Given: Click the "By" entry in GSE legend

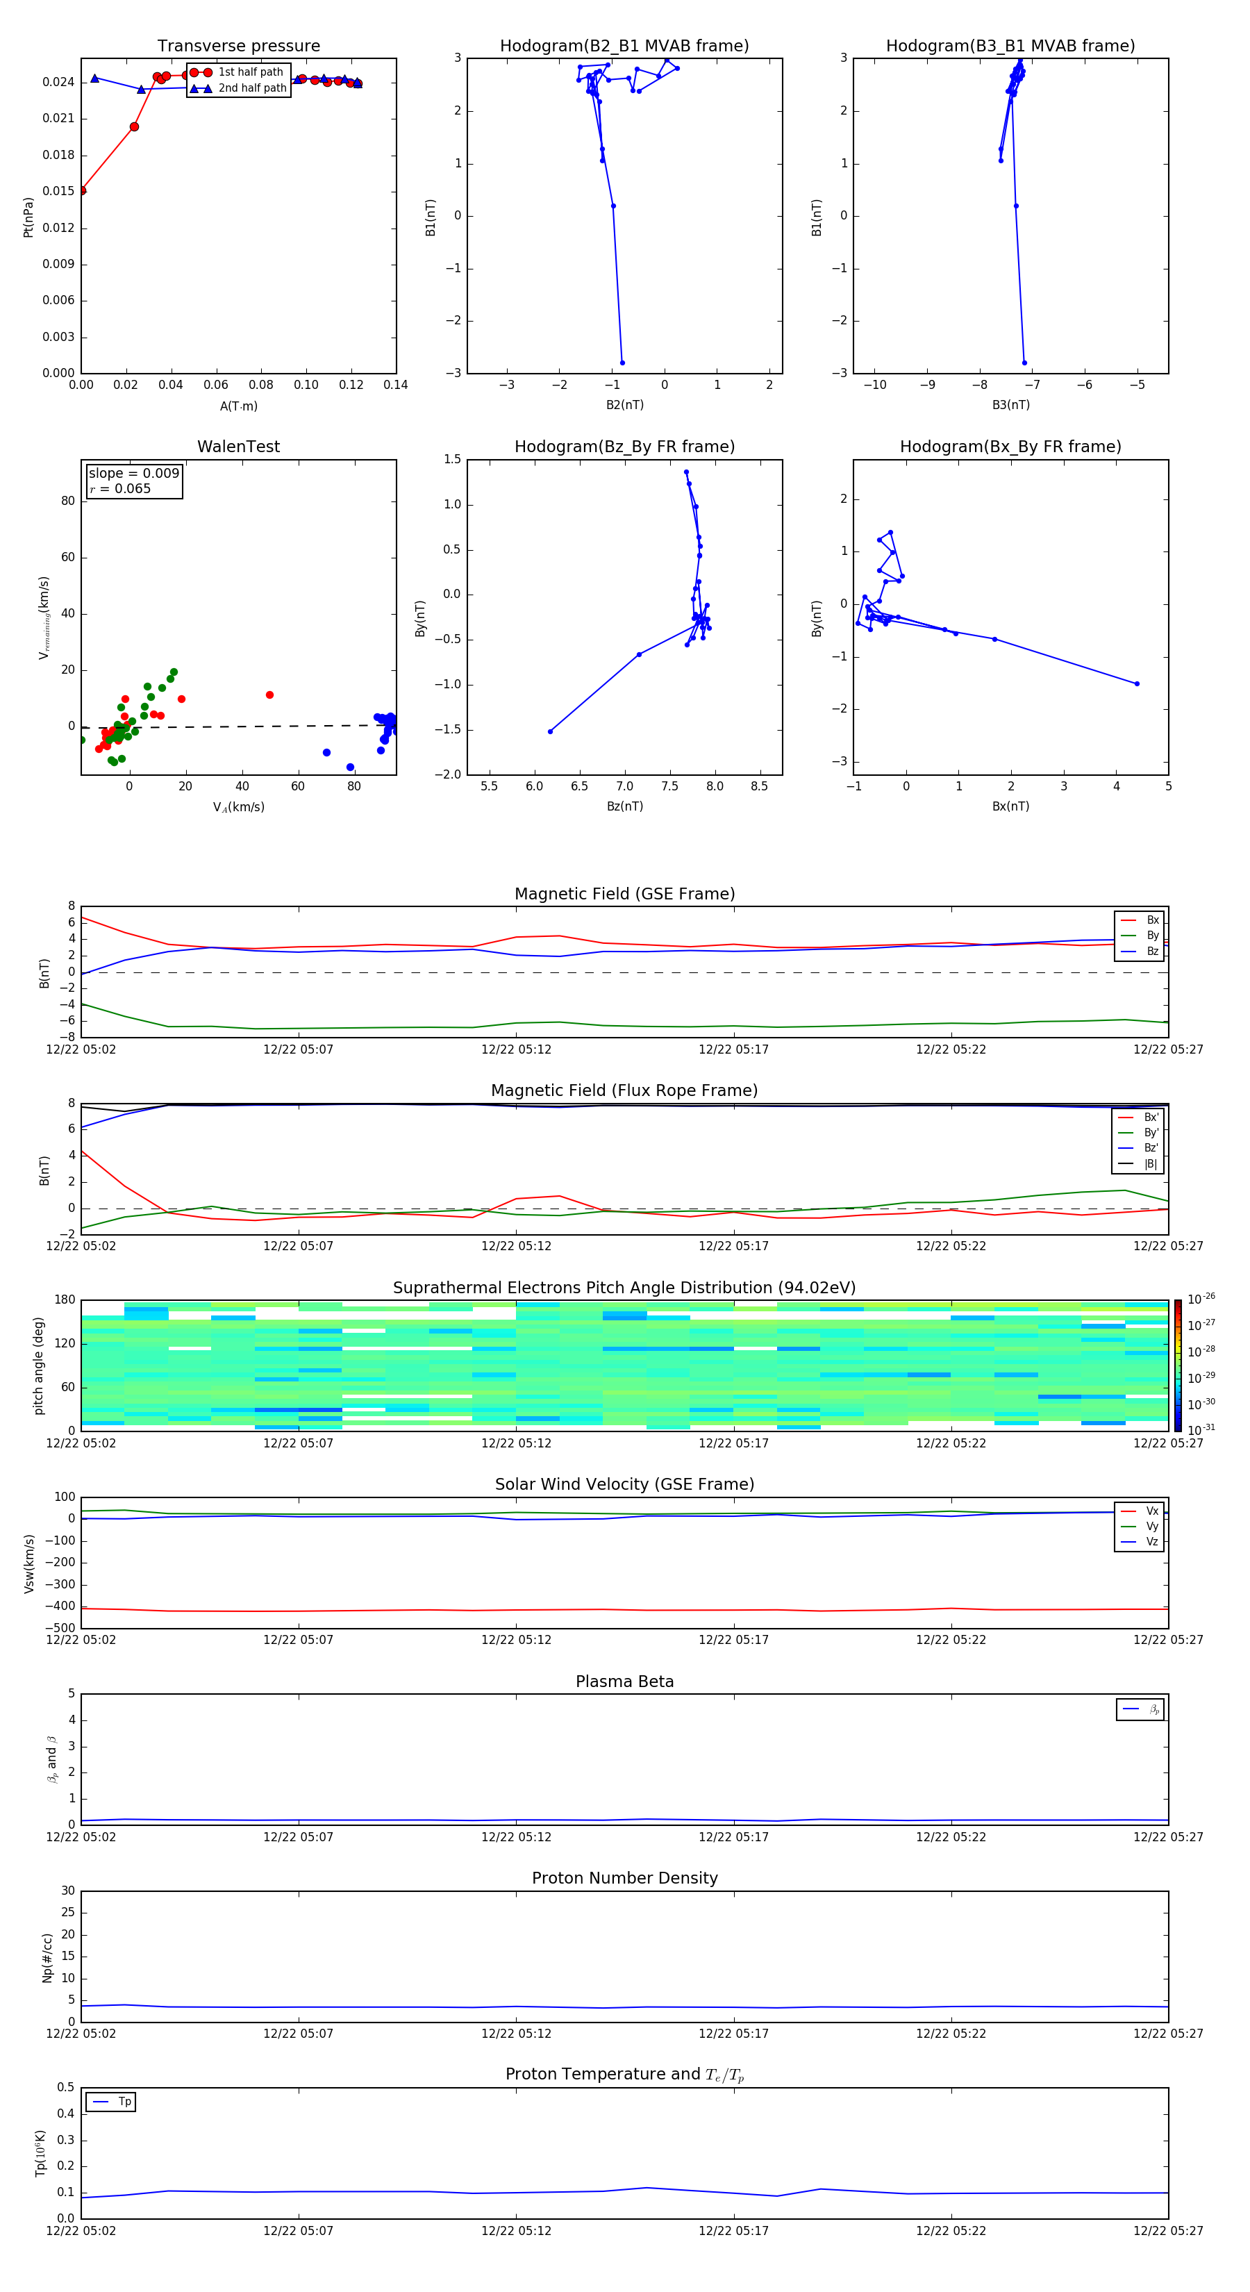Looking at the screenshot, I should pyautogui.click(x=1140, y=936).
